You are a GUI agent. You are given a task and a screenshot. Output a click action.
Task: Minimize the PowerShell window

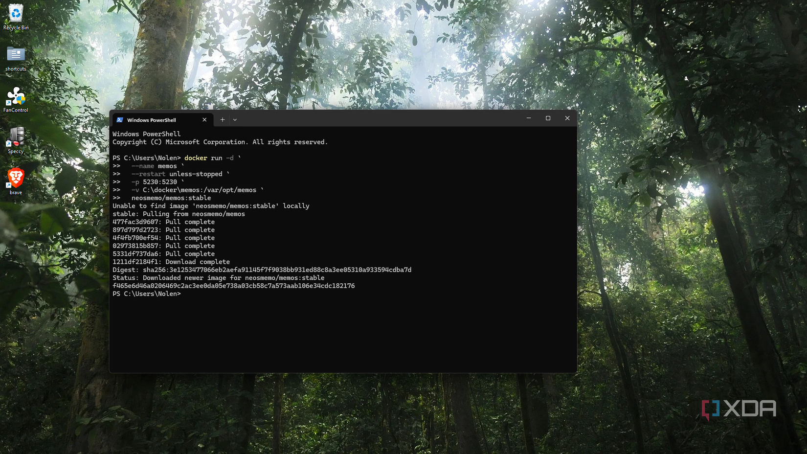(x=529, y=118)
